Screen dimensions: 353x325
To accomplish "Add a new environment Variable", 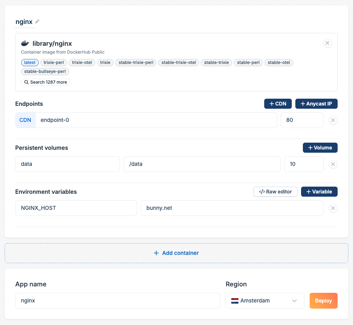I will (x=319, y=192).
